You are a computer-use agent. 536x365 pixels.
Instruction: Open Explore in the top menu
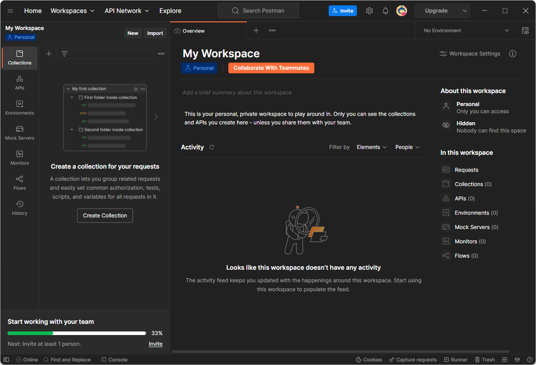pos(170,11)
